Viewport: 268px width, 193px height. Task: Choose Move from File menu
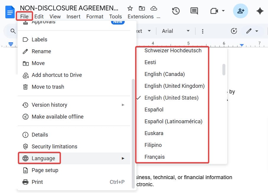pos(74,63)
